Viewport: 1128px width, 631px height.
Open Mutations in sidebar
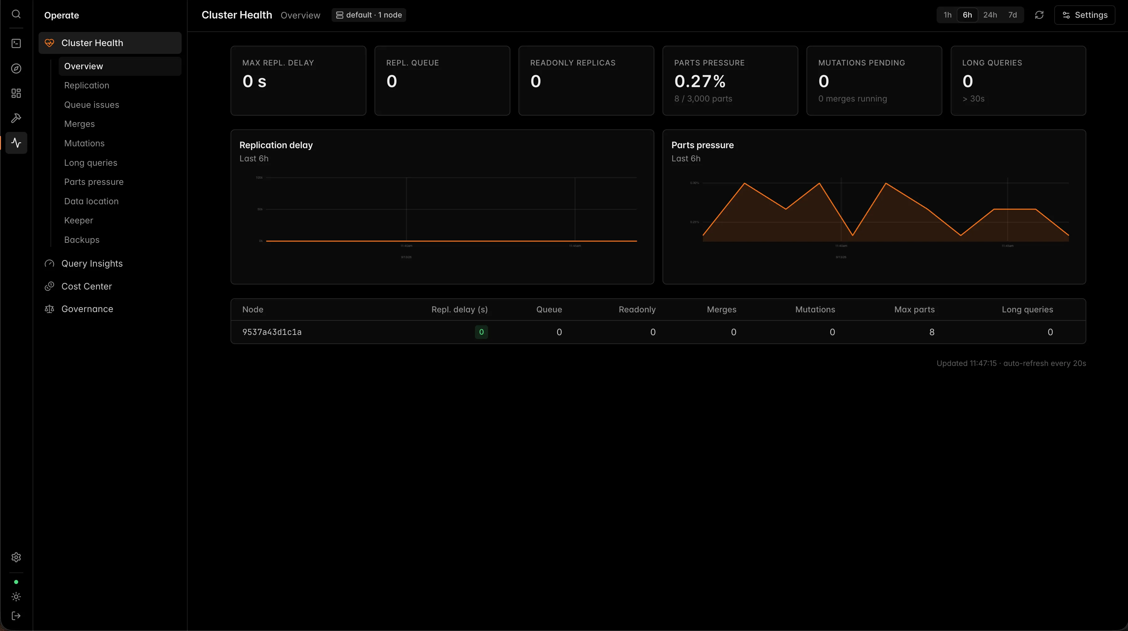120,143
